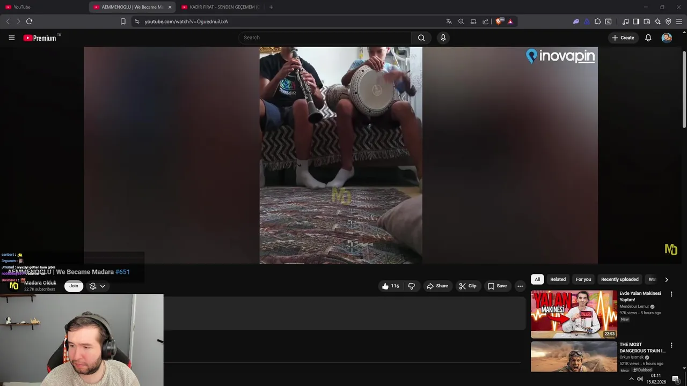687x386 pixels.
Task: Open the notifications bell
Action: (x=648, y=38)
